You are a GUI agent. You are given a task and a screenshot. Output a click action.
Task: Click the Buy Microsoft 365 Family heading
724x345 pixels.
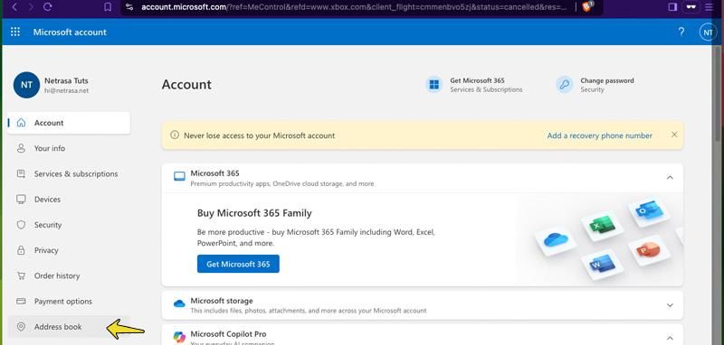(254, 213)
